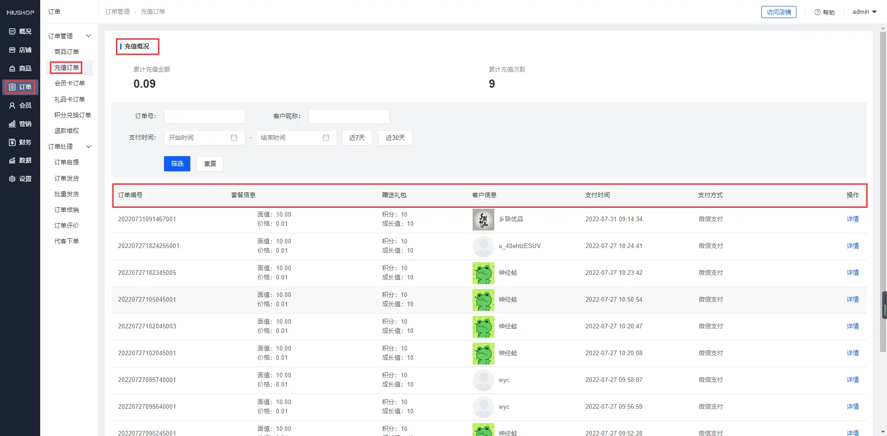Click the 乡联优品 customer avatar thumbnail
This screenshot has width=887, height=436.
pyautogui.click(x=483, y=219)
